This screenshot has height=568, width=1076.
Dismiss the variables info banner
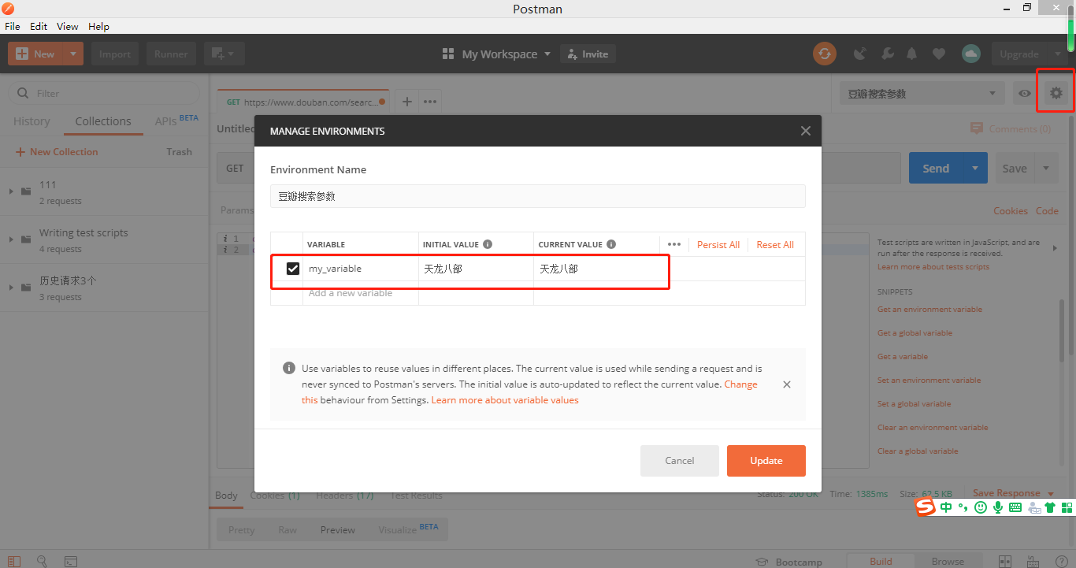[787, 384]
